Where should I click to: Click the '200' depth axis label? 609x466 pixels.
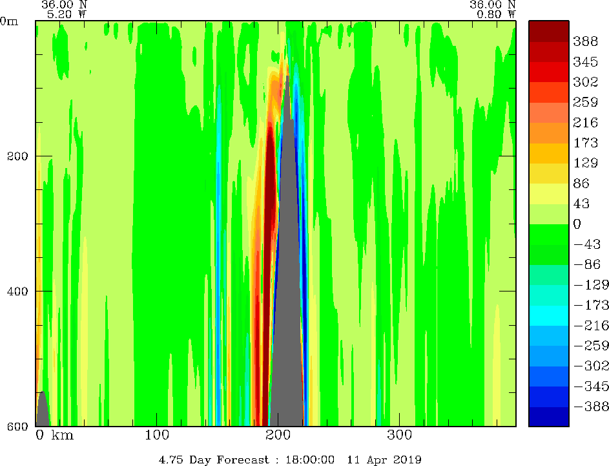point(17,156)
